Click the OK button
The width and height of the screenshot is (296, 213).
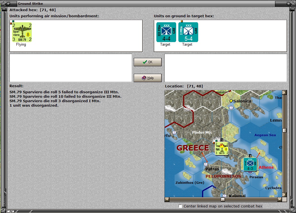(x=148, y=62)
